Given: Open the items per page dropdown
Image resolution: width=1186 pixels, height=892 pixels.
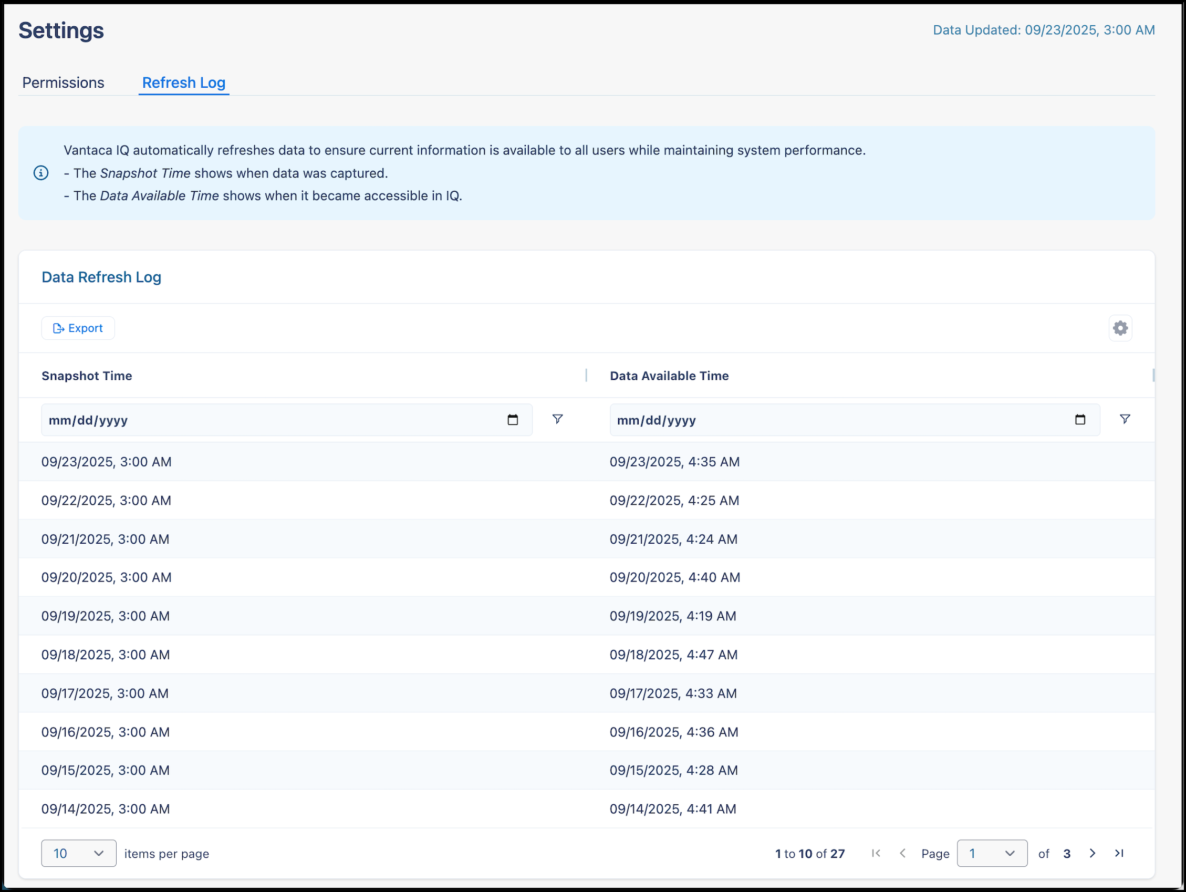Looking at the screenshot, I should [78, 853].
